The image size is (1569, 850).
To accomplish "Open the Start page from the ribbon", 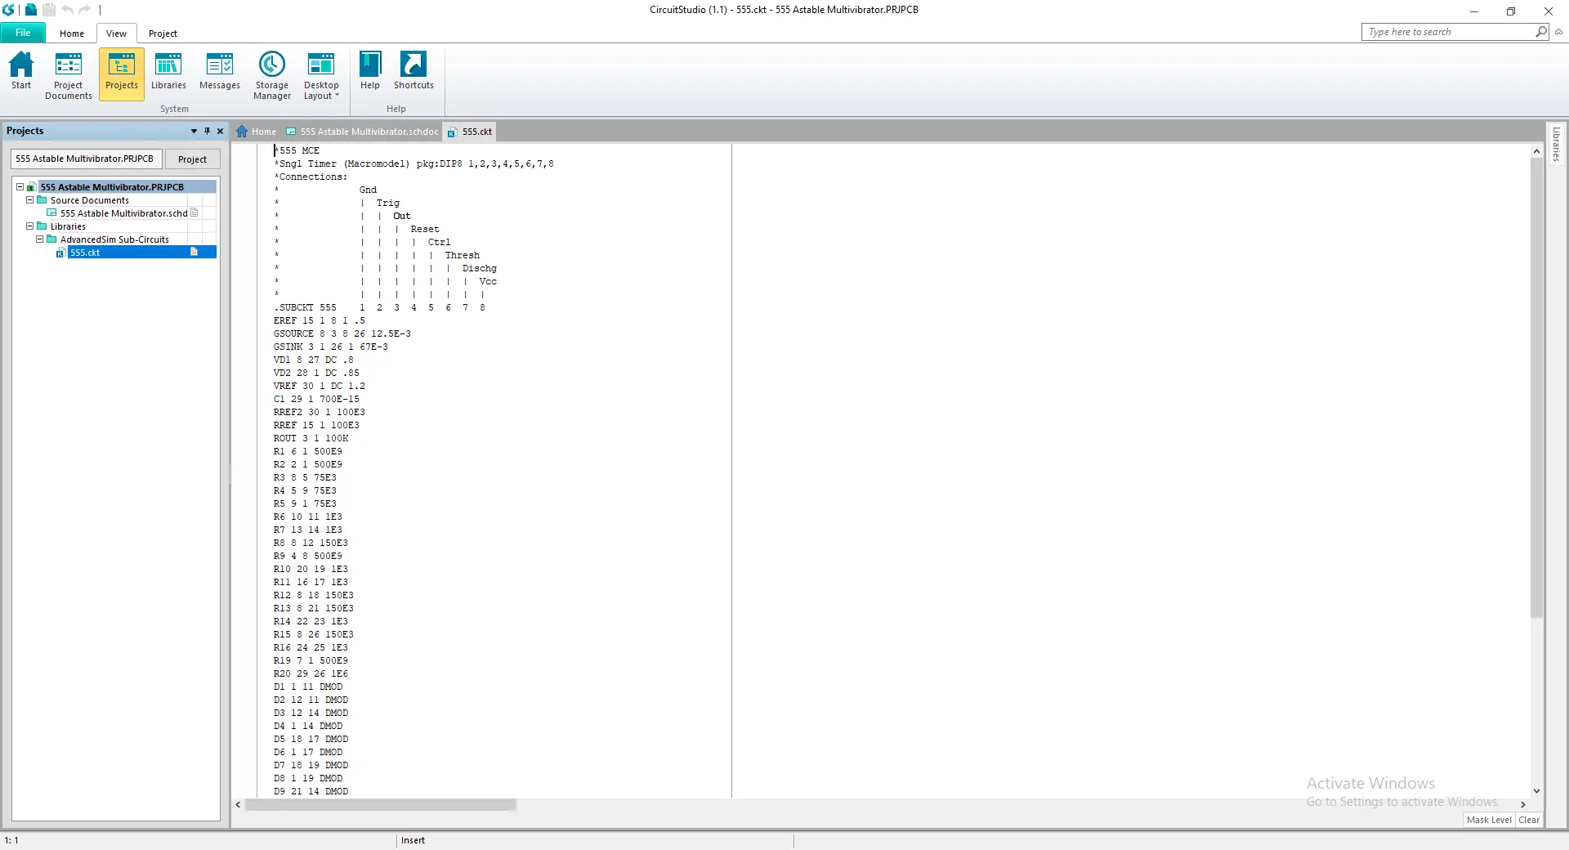I will (x=21, y=71).
